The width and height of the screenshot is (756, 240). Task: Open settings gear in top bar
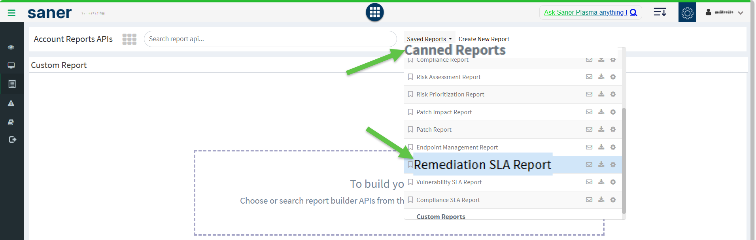pyautogui.click(x=687, y=13)
